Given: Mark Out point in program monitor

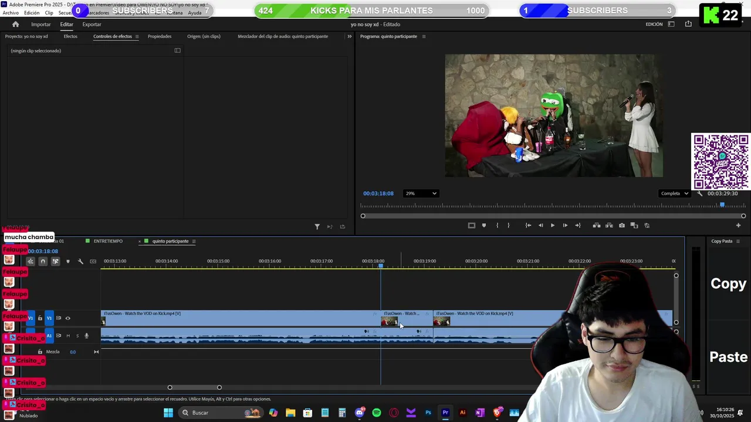Looking at the screenshot, I should click(508, 226).
